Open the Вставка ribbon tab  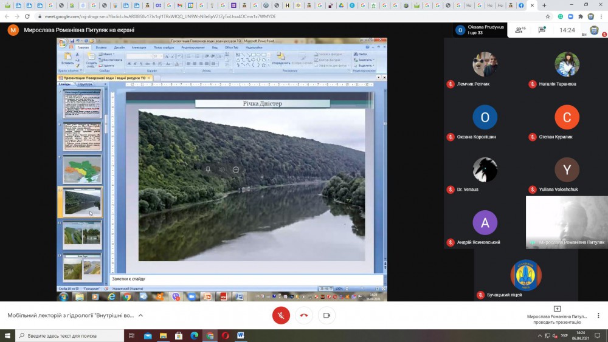coord(101,47)
